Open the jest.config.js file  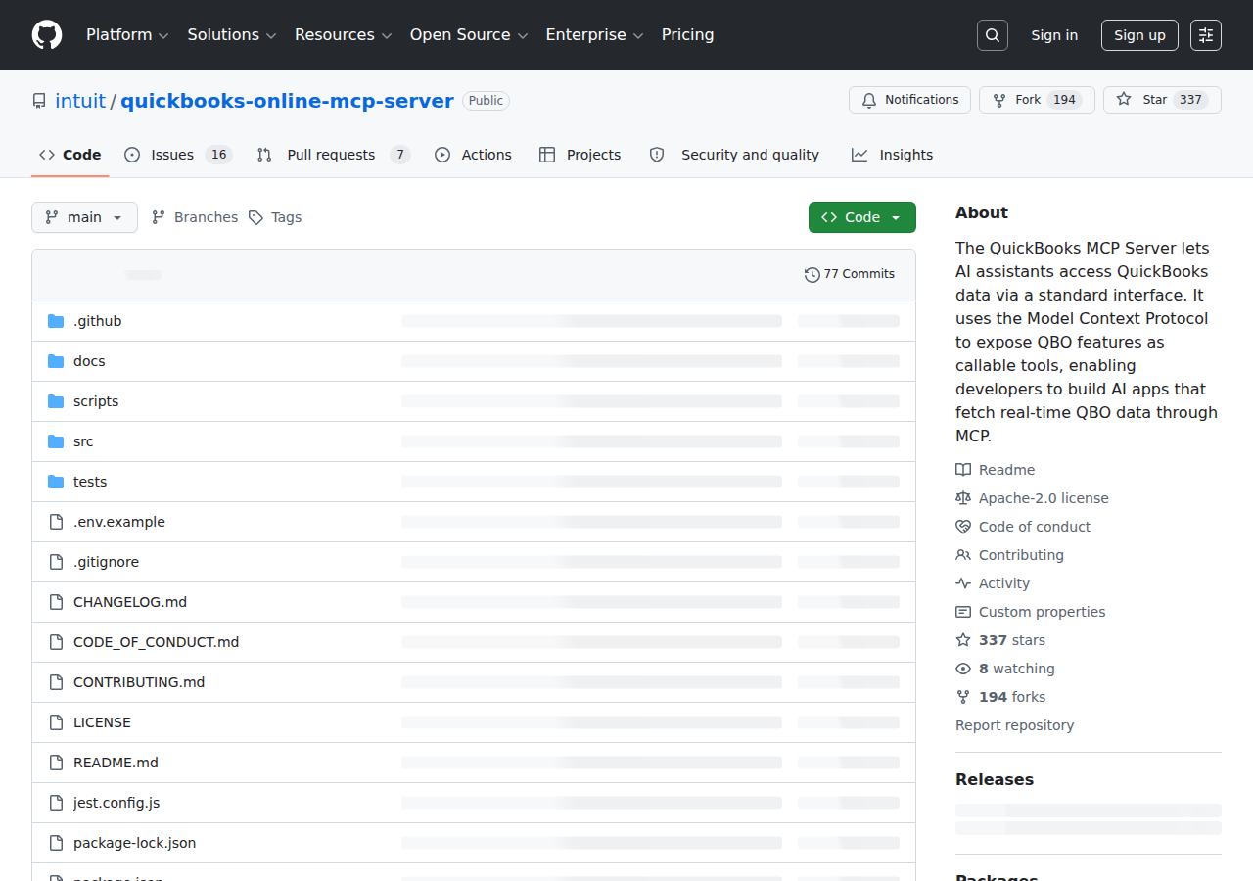tap(116, 803)
